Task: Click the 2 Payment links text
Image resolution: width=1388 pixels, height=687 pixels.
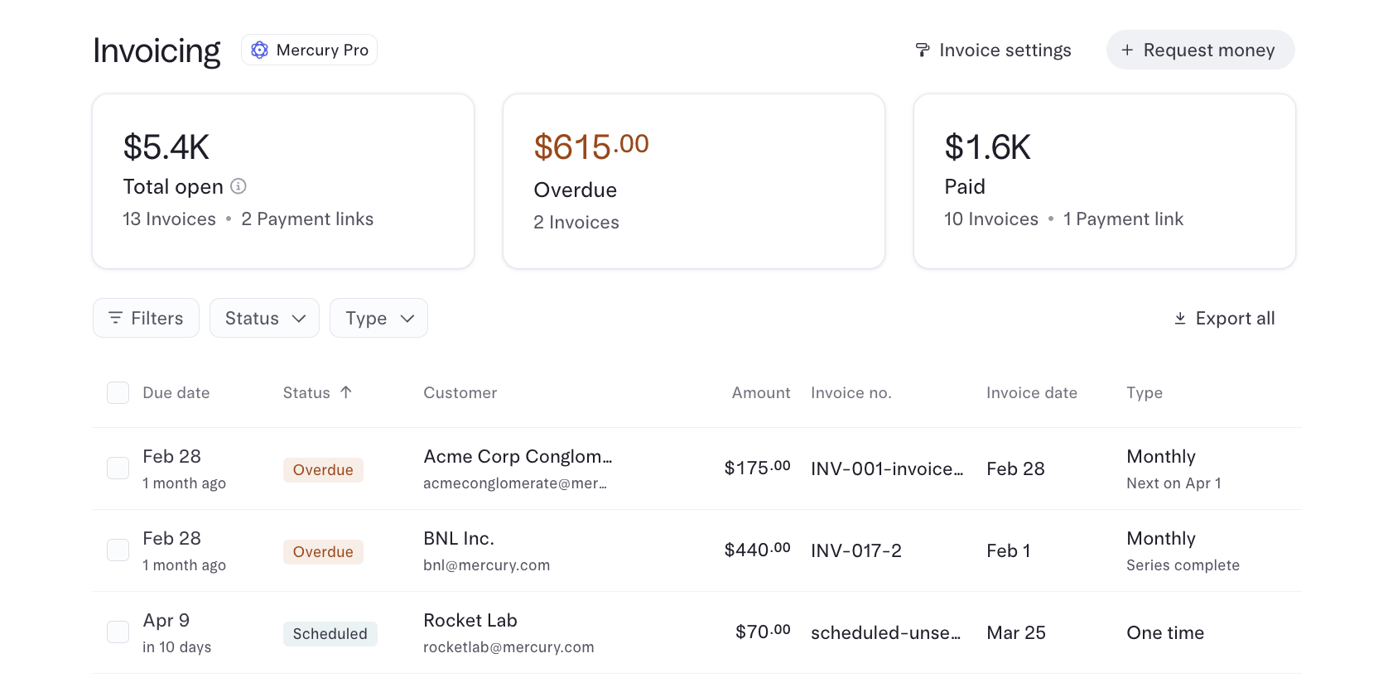Action: 307,219
